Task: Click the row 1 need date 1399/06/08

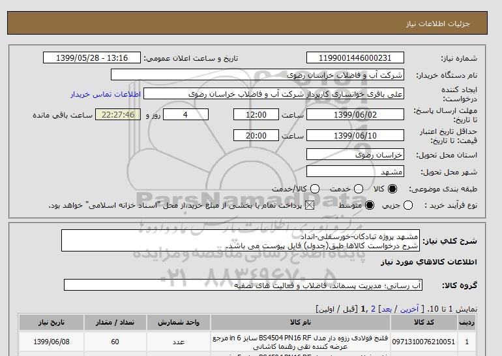Action: pos(52,342)
